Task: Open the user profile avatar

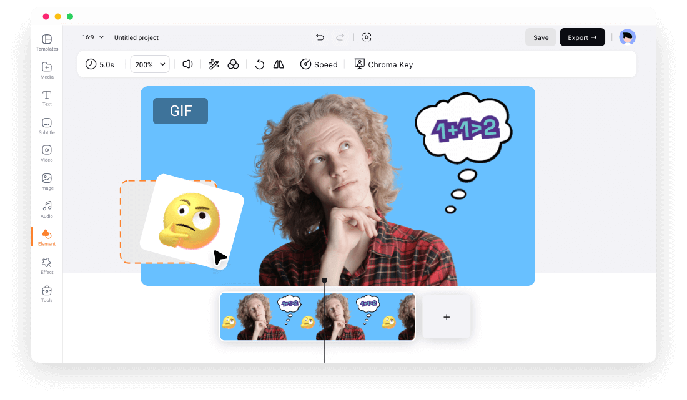Action: click(628, 37)
